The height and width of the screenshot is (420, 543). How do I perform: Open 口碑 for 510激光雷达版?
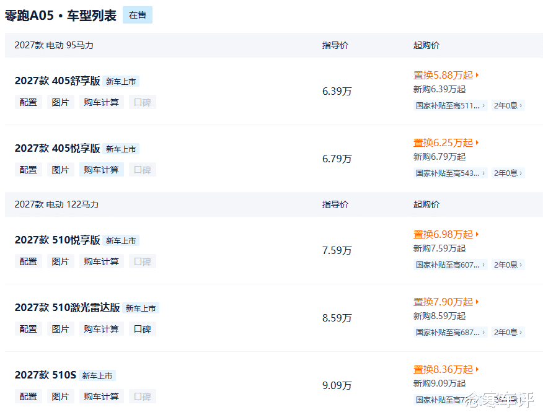143,329
